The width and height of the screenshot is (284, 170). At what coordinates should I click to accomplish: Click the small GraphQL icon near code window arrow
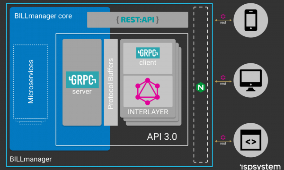pyautogui.click(x=223, y=137)
